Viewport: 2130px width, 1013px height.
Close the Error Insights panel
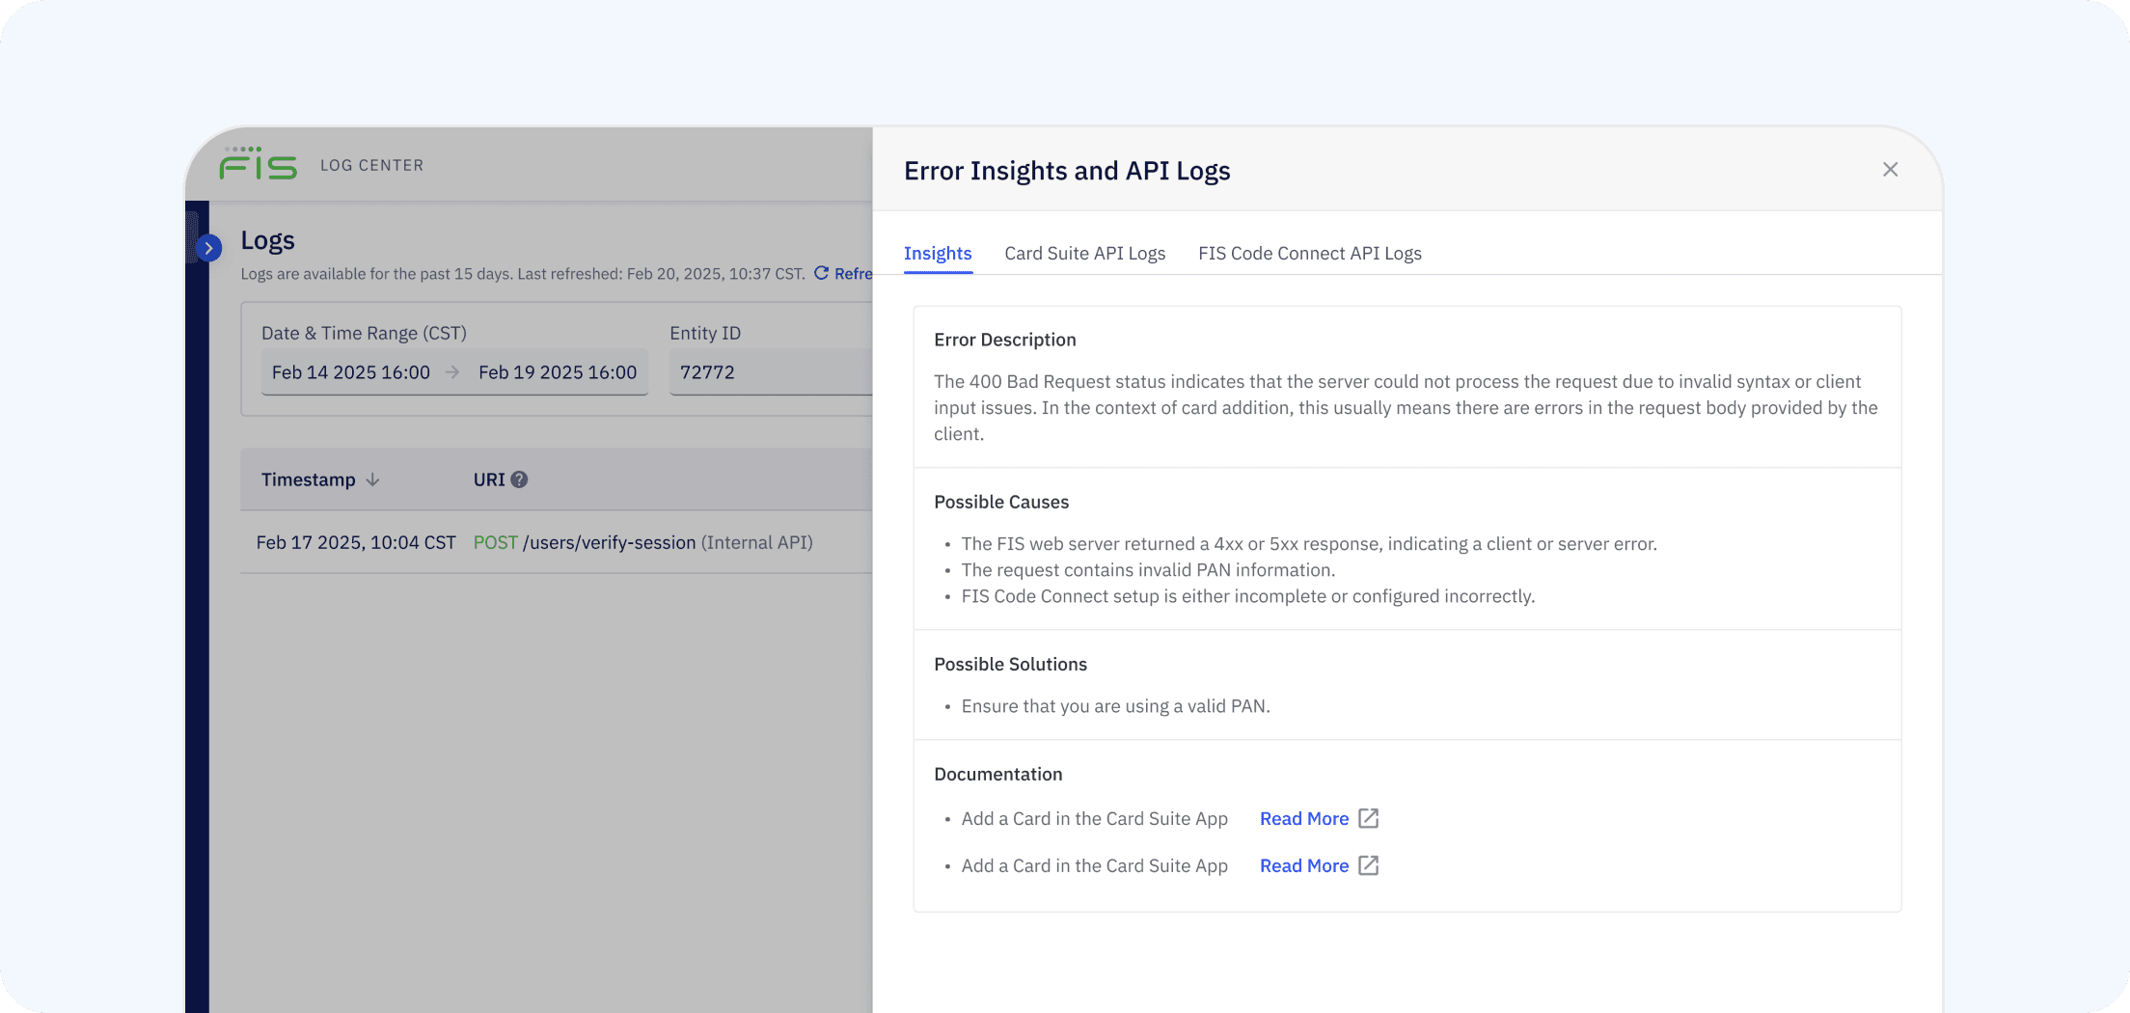pos(1890,170)
